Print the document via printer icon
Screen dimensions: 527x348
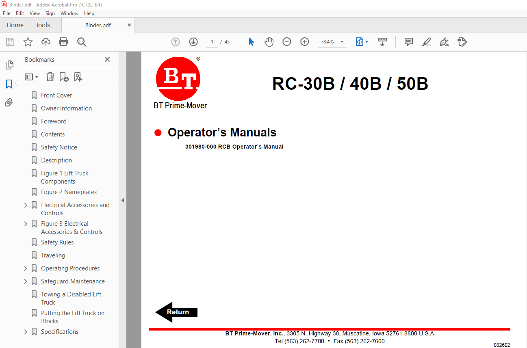coord(63,42)
